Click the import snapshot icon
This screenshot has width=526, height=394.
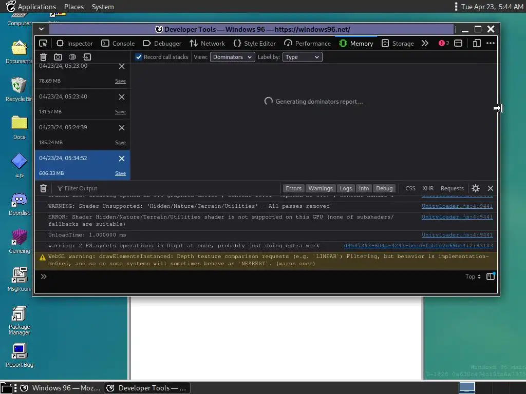tap(87, 57)
